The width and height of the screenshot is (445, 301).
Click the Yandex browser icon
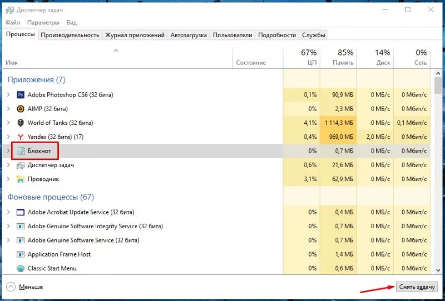(x=21, y=137)
